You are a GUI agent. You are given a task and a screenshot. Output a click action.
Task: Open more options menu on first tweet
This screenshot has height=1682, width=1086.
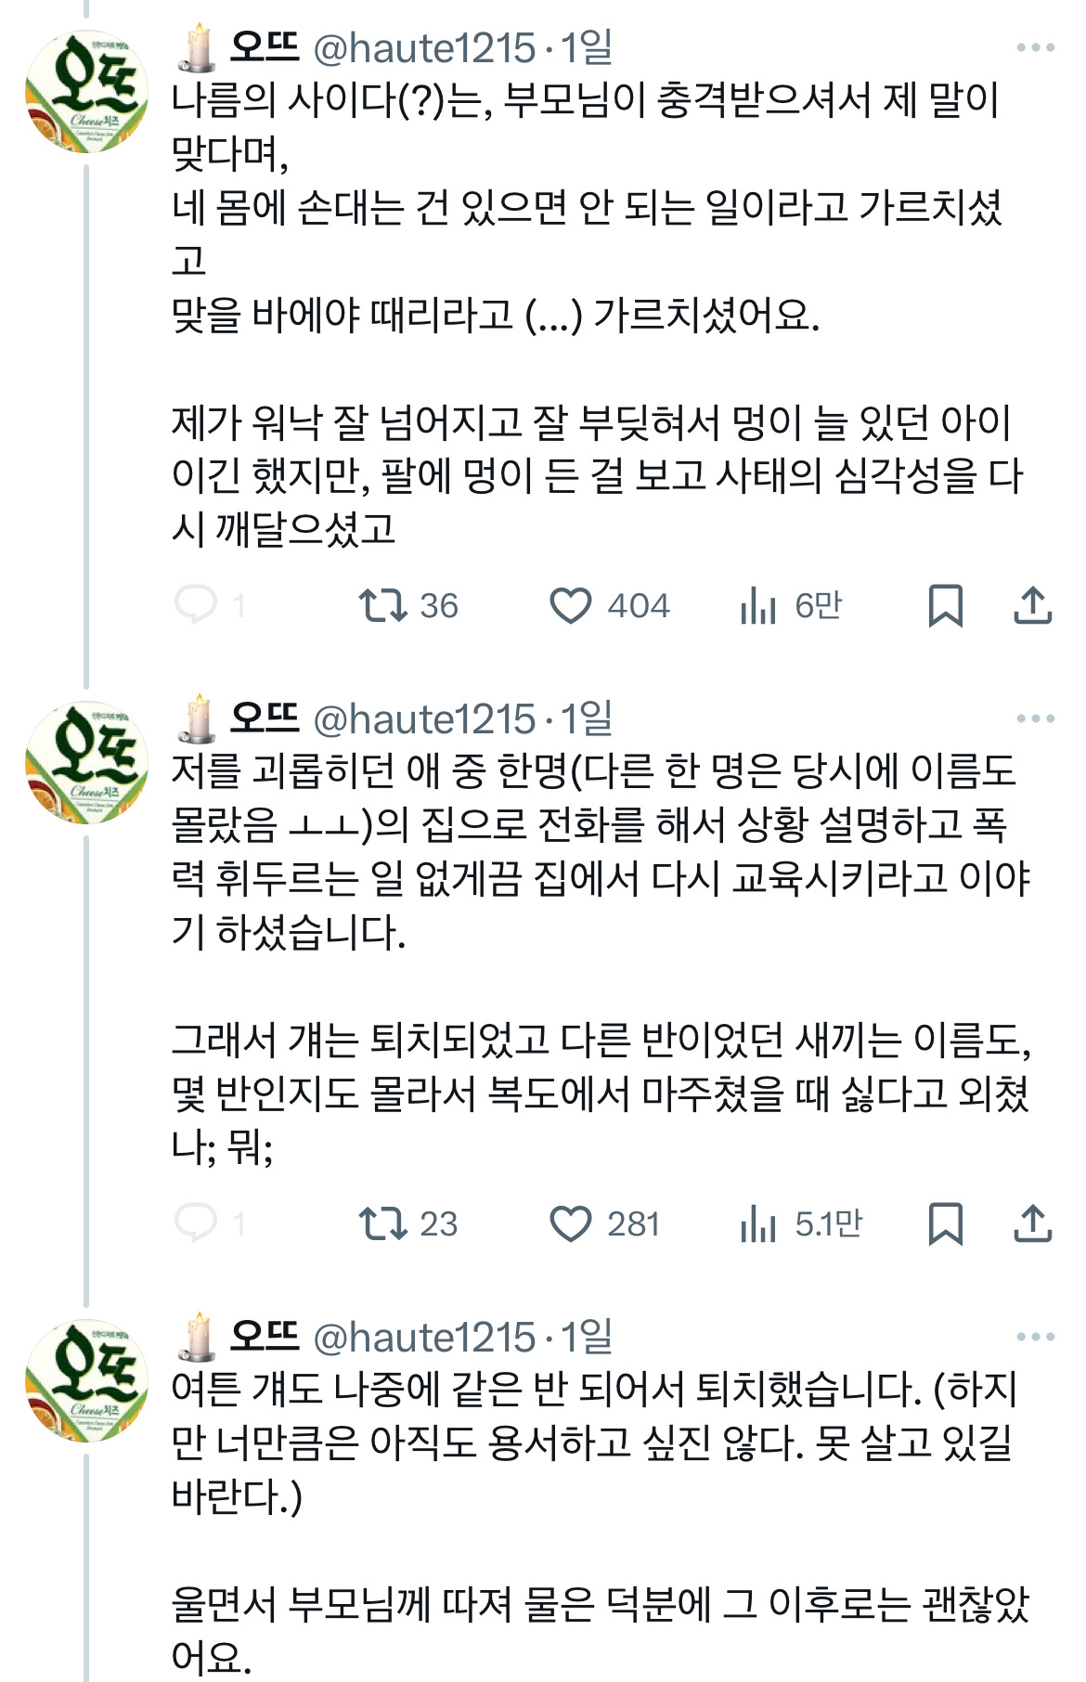[x=1035, y=47]
